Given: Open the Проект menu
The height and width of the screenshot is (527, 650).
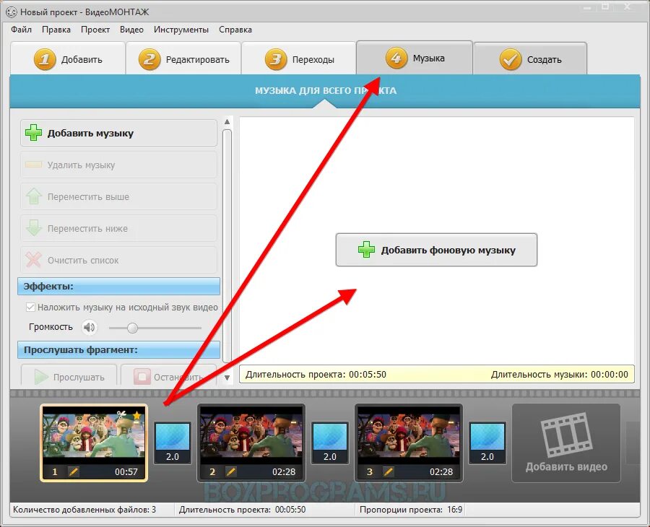Looking at the screenshot, I should coord(95,30).
